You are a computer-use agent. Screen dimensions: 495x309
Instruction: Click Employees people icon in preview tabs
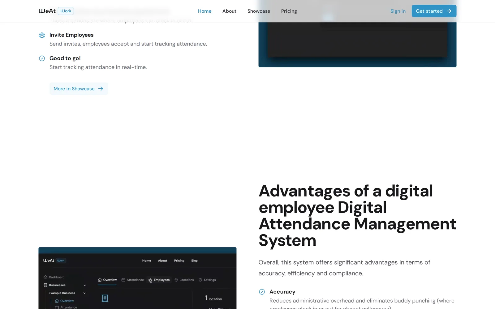tap(150, 280)
